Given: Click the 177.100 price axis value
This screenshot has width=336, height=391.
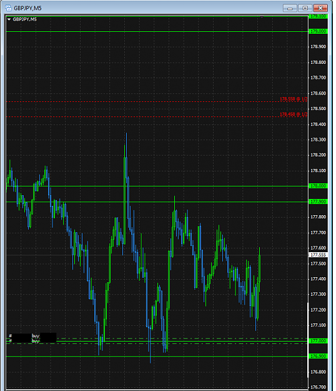Looking at the screenshot, I should tap(318, 325).
